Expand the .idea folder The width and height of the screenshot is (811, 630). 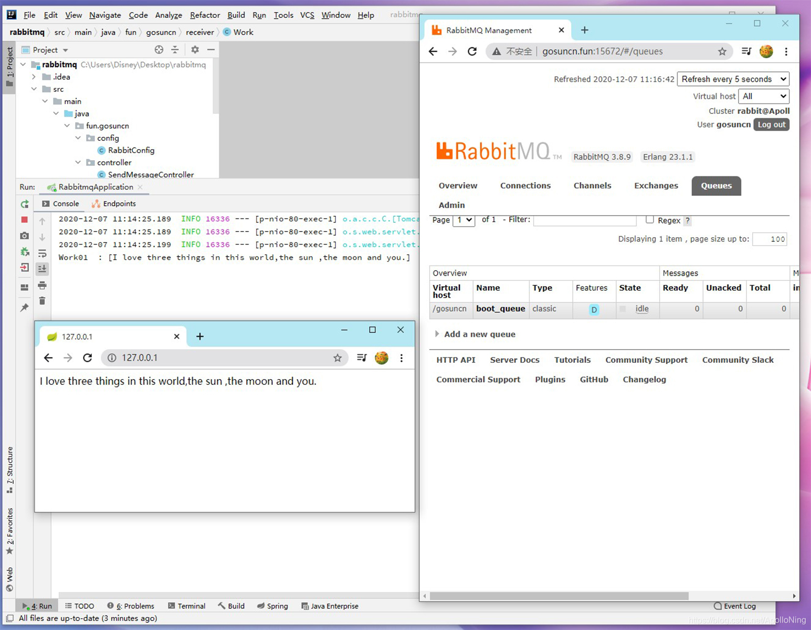[x=34, y=77]
